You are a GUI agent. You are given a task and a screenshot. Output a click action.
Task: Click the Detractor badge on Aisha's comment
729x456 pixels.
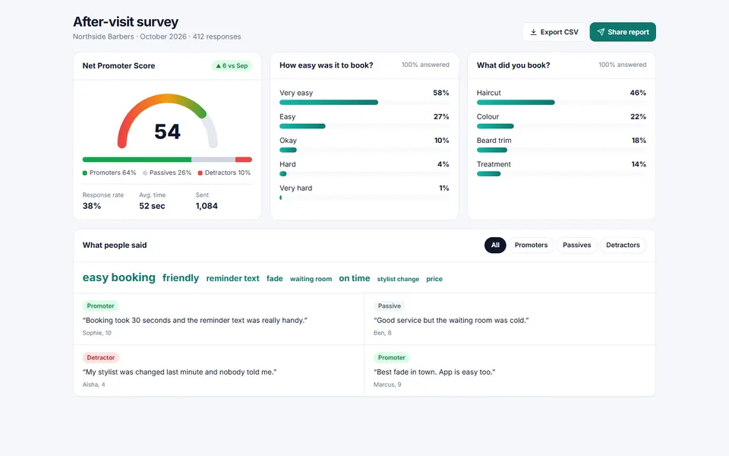101,357
